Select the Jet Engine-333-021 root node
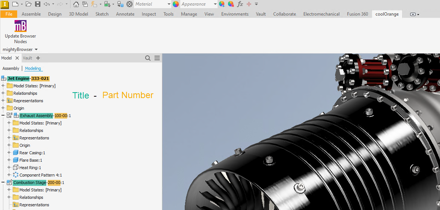440x210 pixels. (28, 78)
